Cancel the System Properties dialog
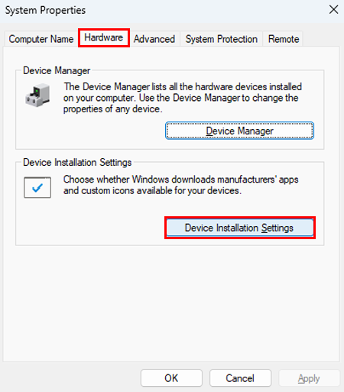Viewport: 344px width, 392px height. 240,378
